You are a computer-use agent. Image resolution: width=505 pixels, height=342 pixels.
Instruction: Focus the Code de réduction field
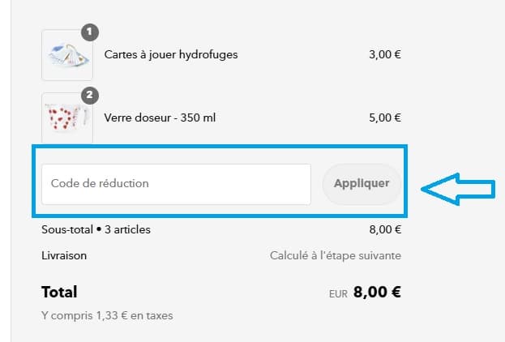[176, 184]
